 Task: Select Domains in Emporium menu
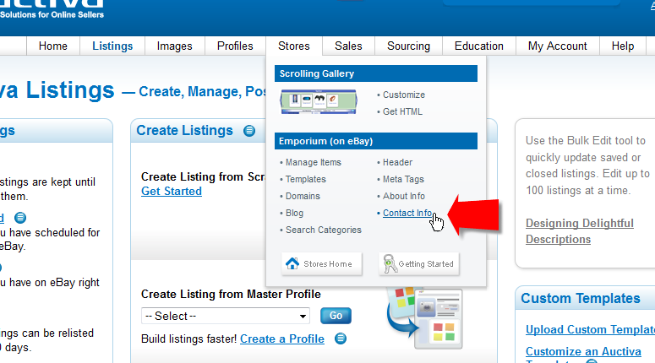click(x=303, y=196)
